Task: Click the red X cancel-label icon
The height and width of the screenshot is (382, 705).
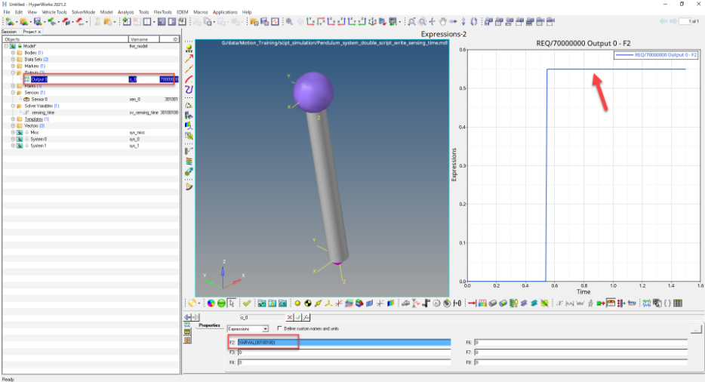Action: coord(290,317)
